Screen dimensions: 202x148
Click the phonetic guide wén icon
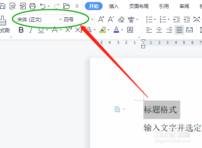point(131,19)
